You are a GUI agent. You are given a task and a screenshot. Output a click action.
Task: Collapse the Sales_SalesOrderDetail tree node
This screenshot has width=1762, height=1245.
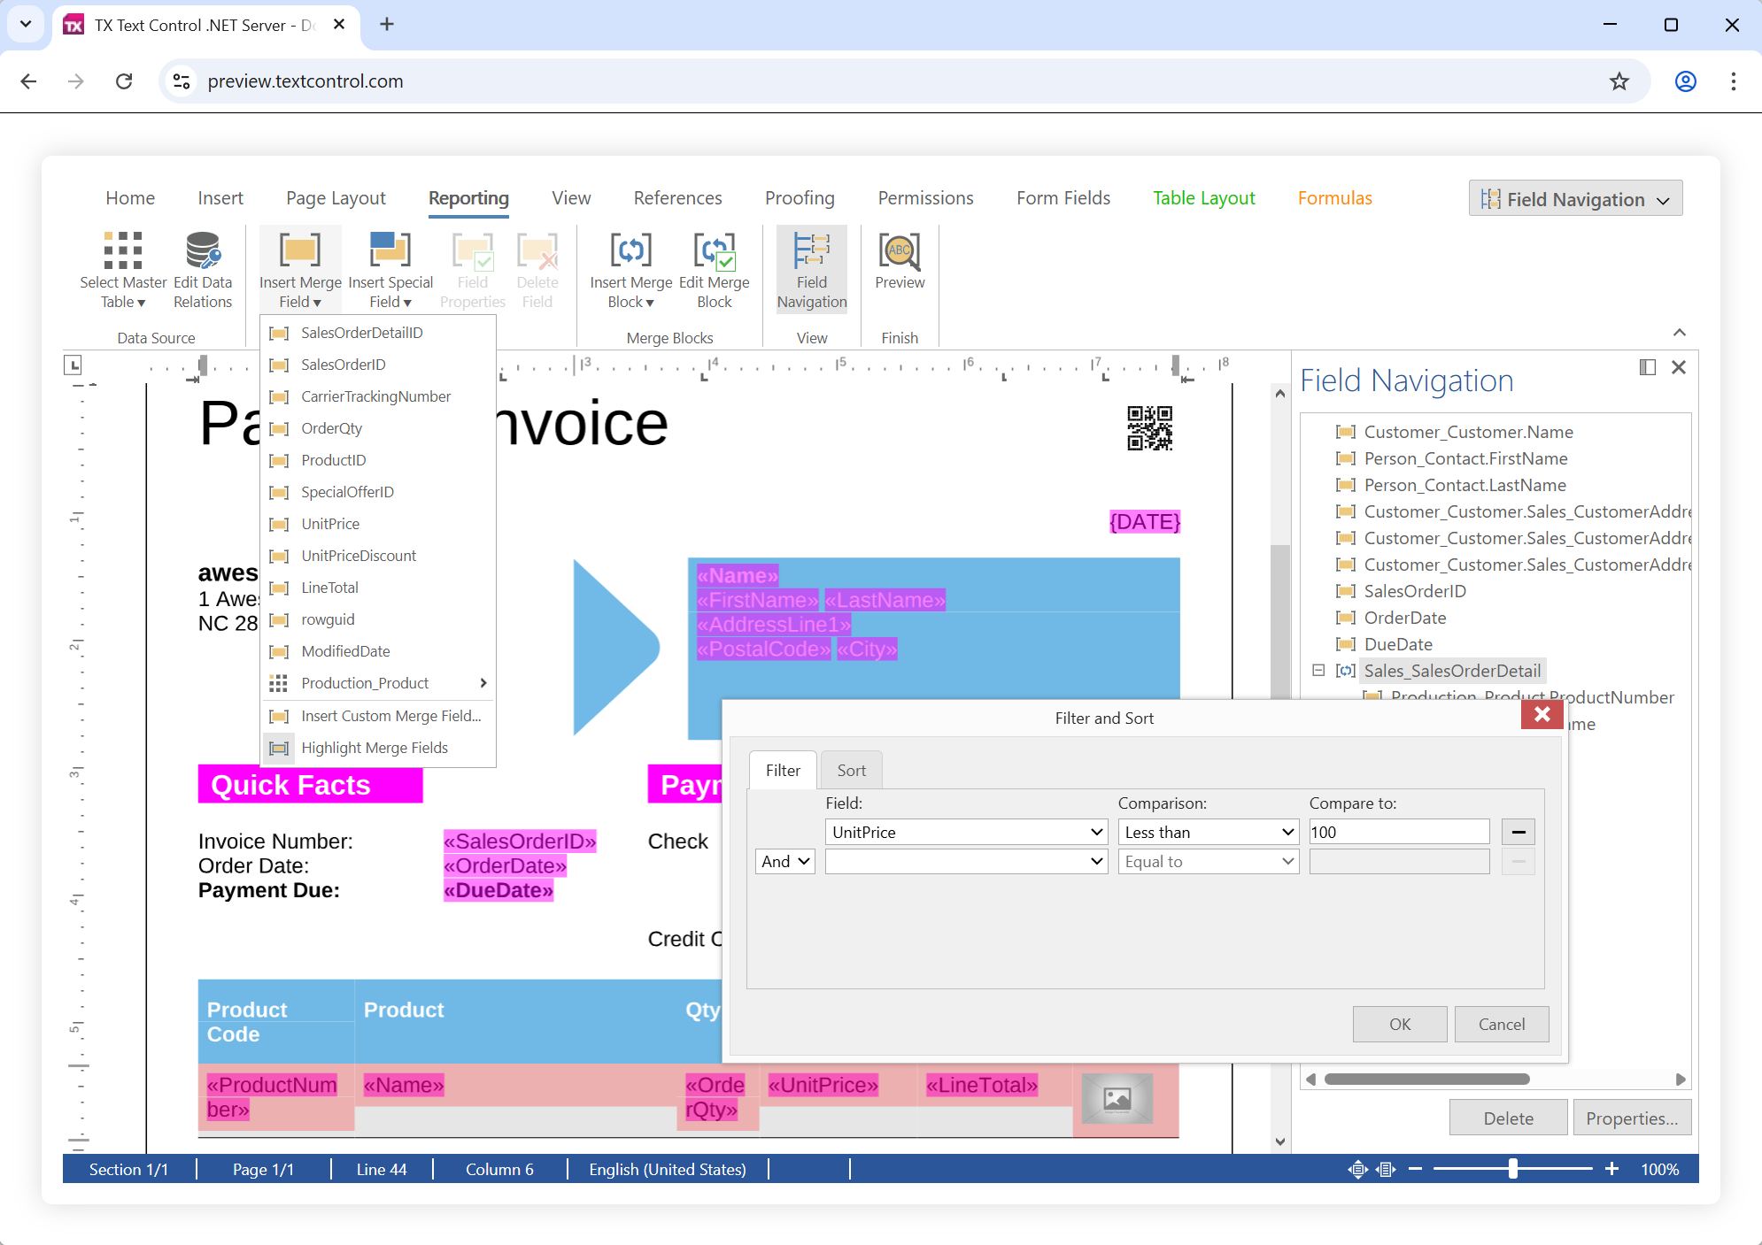1318,671
